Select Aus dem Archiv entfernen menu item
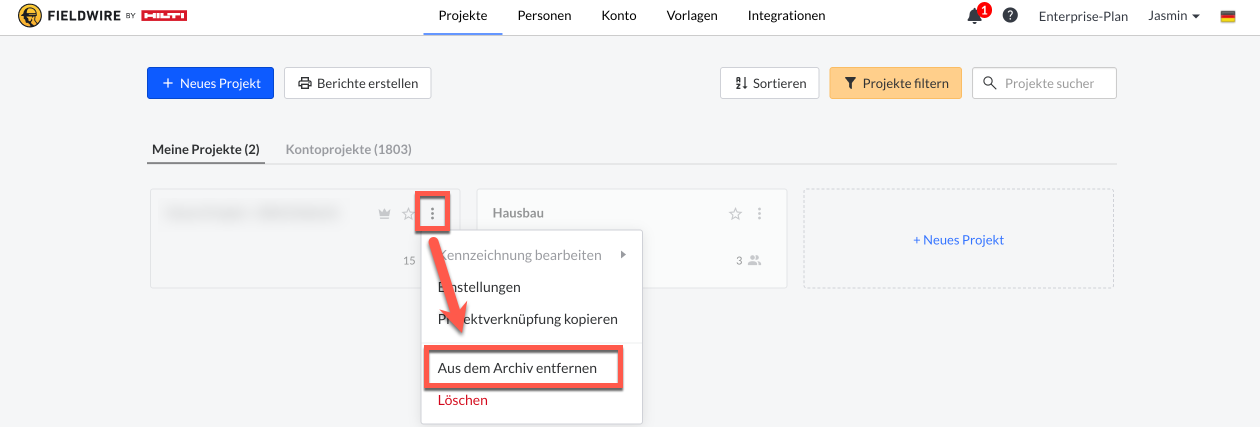 pyautogui.click(x=517, y=368)
